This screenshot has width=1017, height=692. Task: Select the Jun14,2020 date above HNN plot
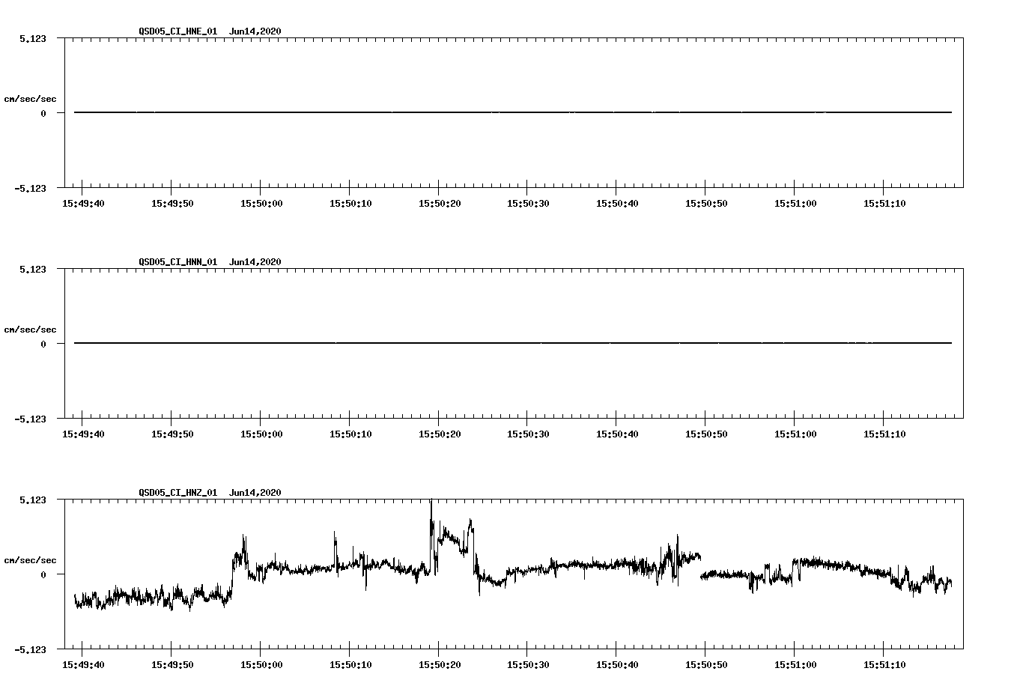point(255,262)
